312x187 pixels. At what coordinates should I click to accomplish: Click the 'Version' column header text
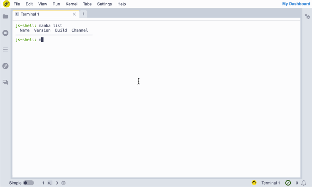(42, 30)
